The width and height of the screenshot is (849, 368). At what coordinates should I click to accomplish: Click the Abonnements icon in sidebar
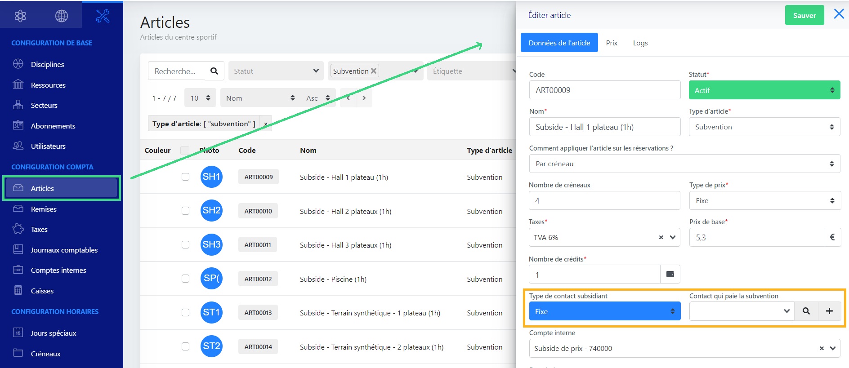pyautogui.click(x=18, y=125)
